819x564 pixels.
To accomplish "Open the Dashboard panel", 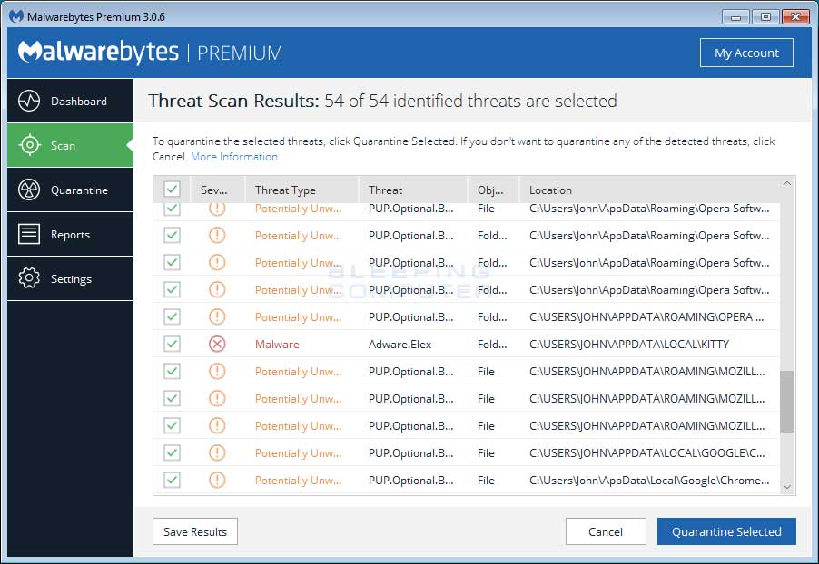I will 70,101.
